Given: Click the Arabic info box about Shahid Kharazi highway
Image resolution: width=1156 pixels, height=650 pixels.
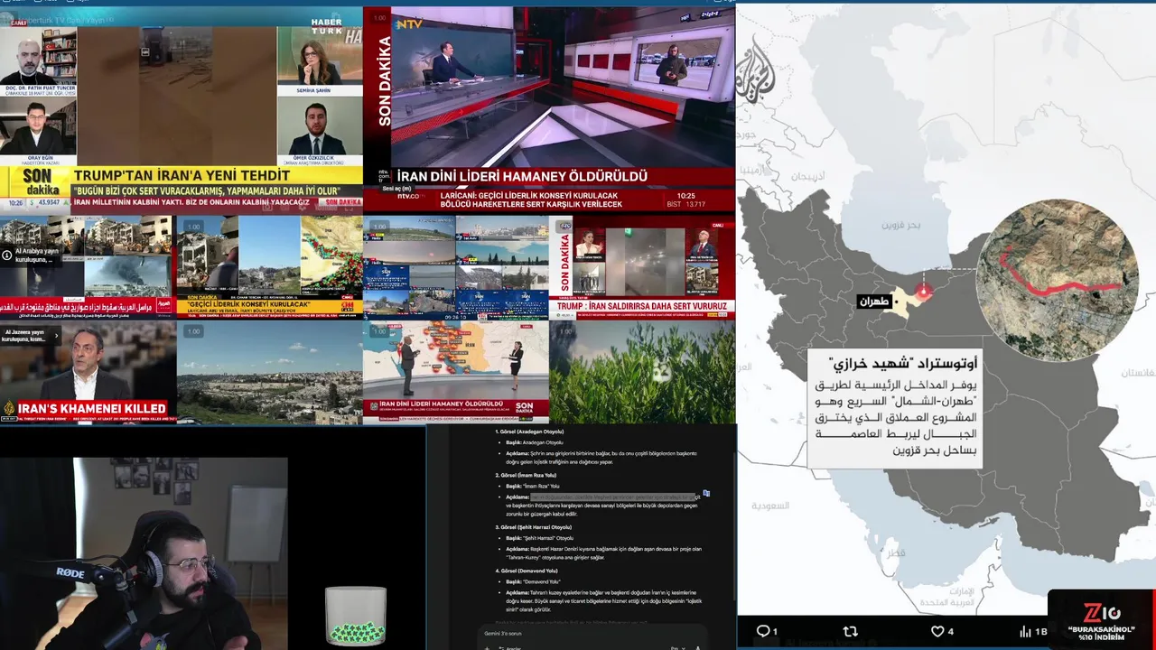Looking at the screenshot, I should click(894, 410).
